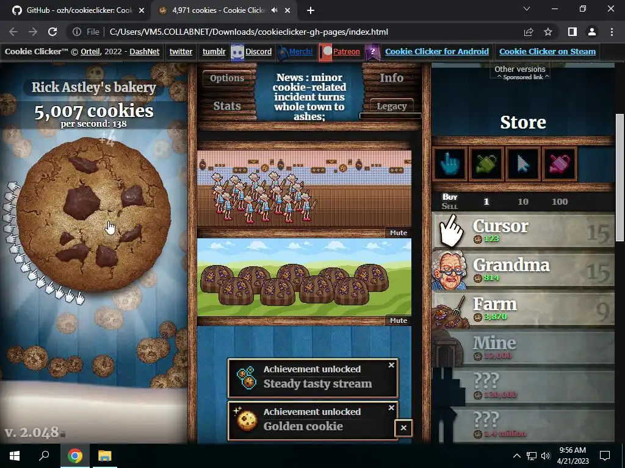
Task: Dismiss the Steady tasty stream achievement
Action: [x=391, y=365]
